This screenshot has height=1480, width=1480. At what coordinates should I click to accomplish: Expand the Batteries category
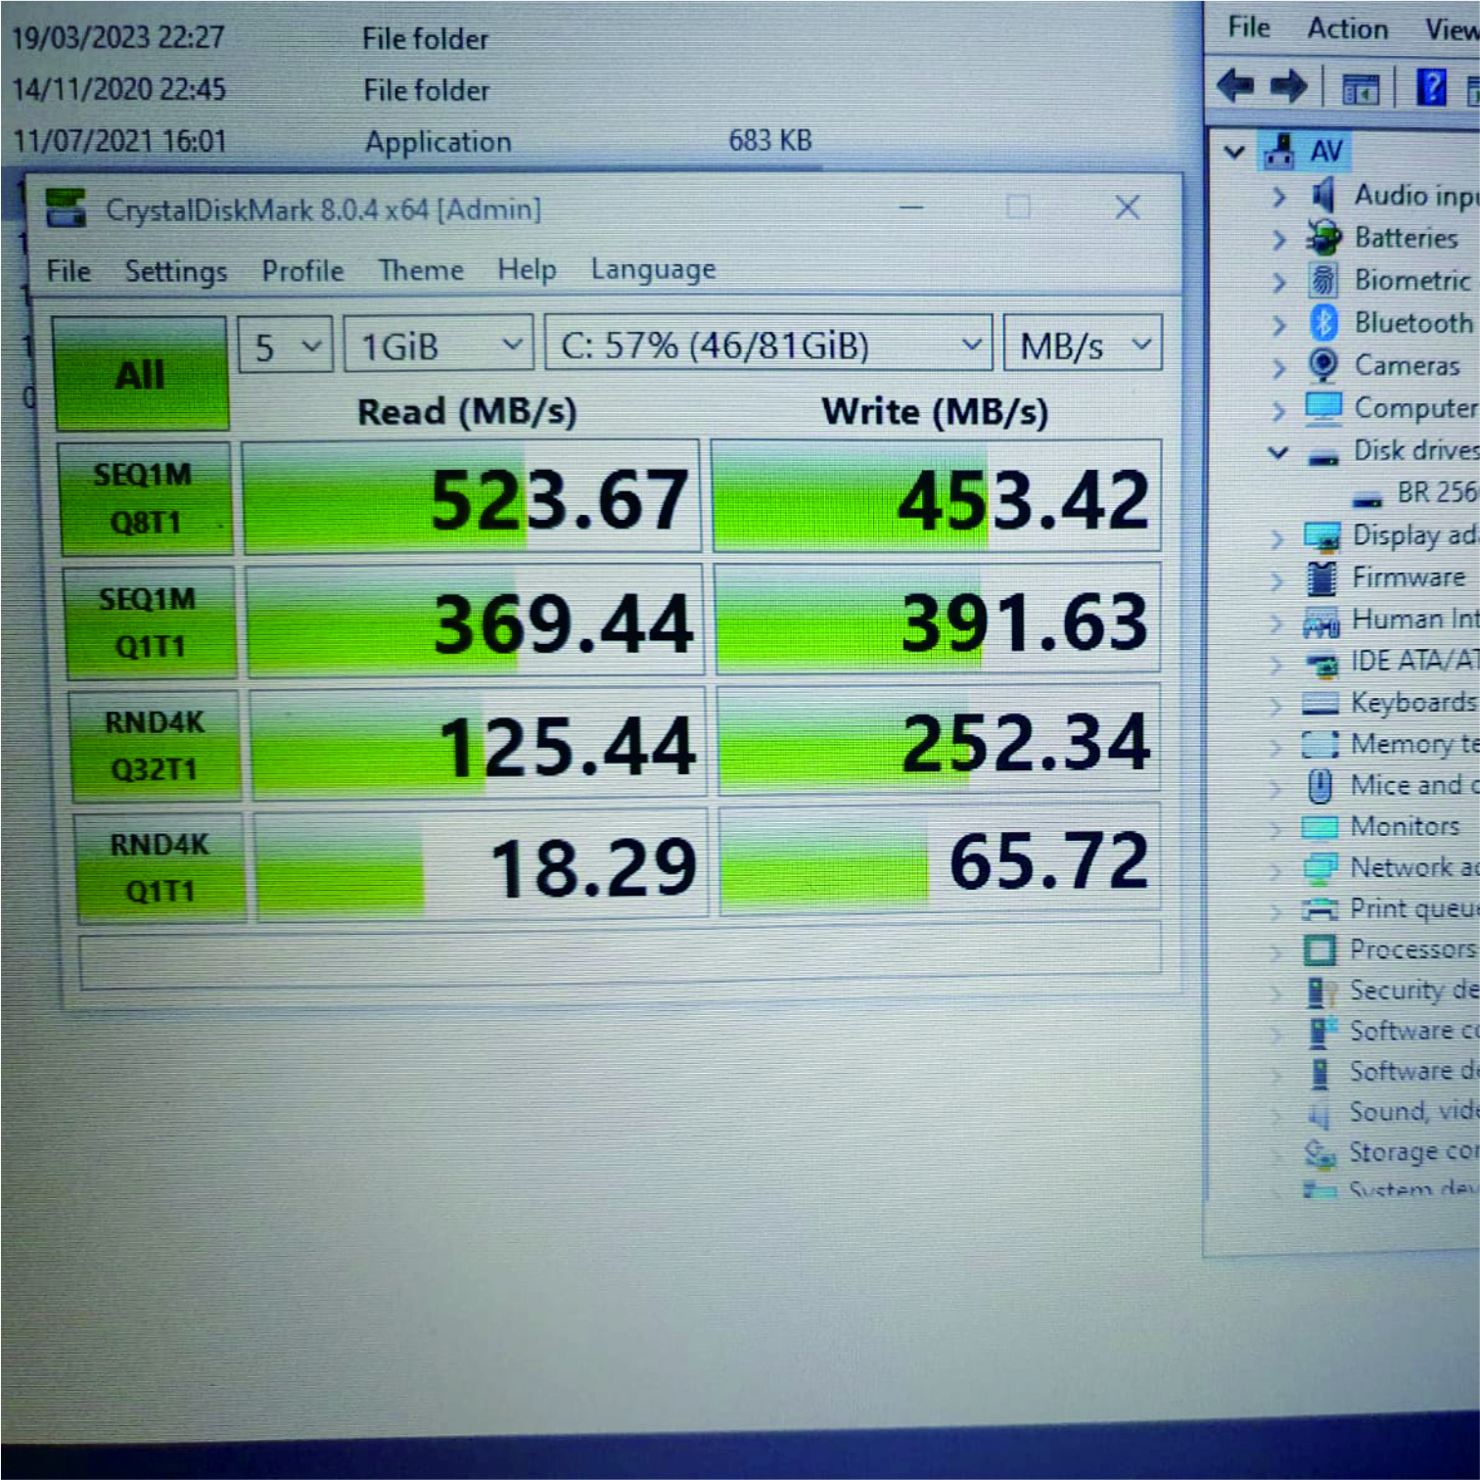[x=1278, y=239]
